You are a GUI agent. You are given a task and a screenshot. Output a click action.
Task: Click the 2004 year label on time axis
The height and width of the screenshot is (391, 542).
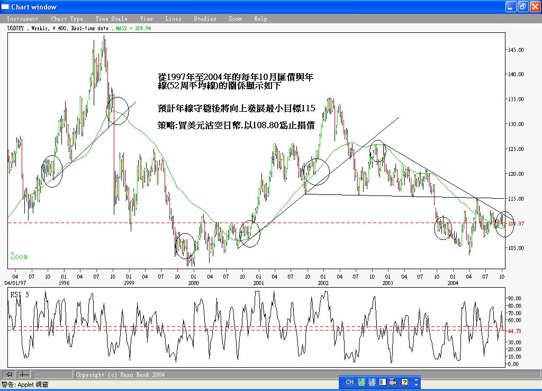coord(453,283)
